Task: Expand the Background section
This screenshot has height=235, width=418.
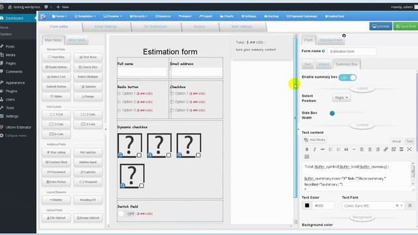Action: pyautogui.click(x=362, y=217)
